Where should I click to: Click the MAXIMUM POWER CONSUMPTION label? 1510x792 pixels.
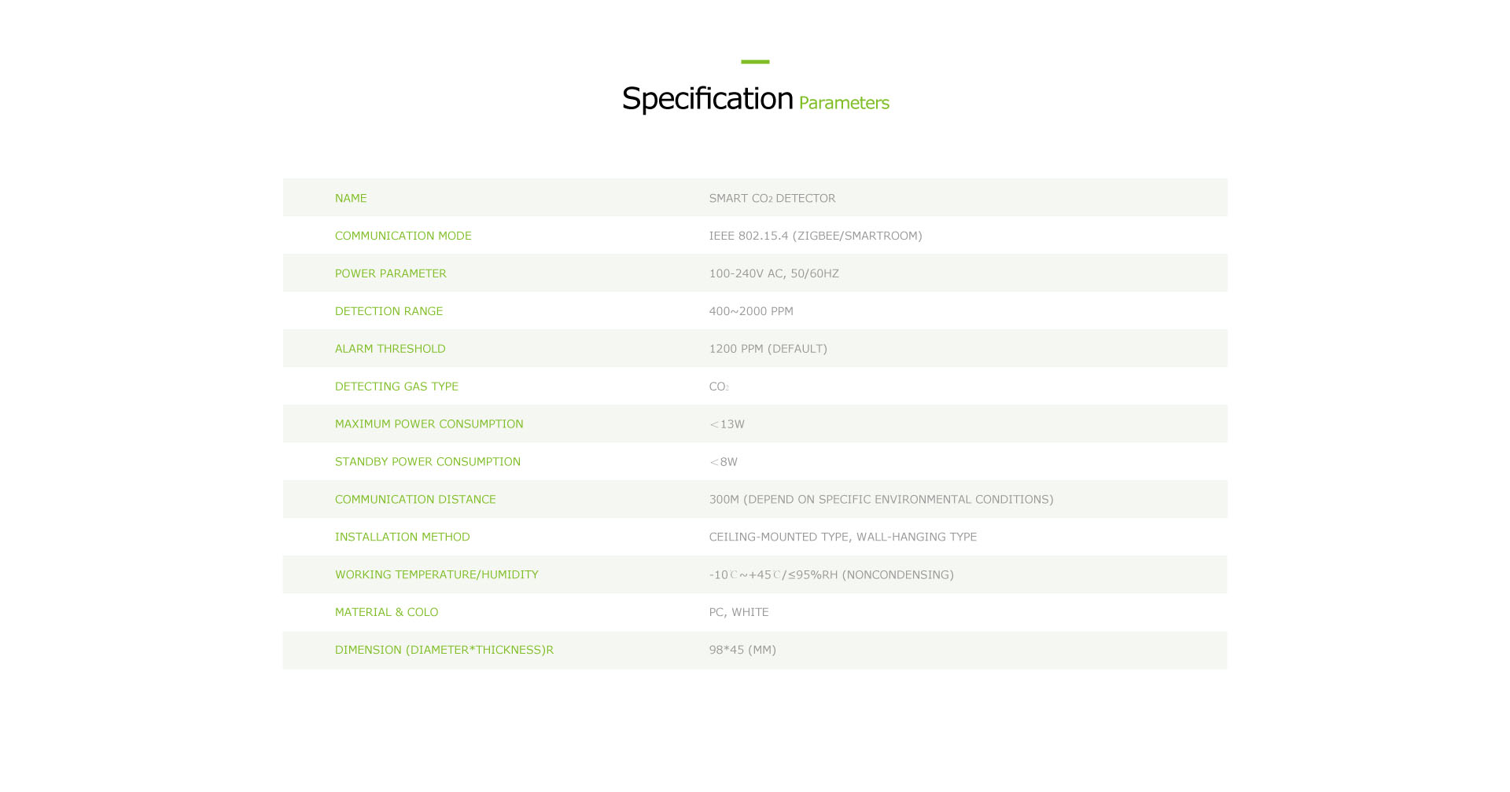pos(429,424)
